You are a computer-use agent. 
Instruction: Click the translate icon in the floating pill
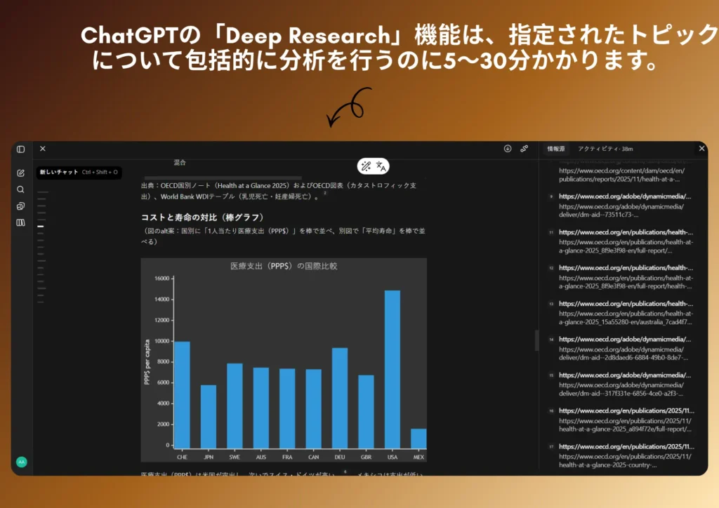381,166
